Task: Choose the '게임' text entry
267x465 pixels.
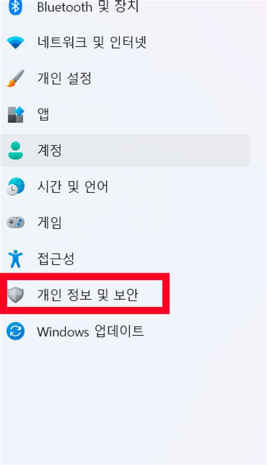Action: click(50, 223)
